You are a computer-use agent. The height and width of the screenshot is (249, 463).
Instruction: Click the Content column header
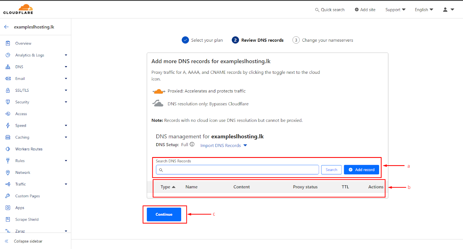(242, 187)
